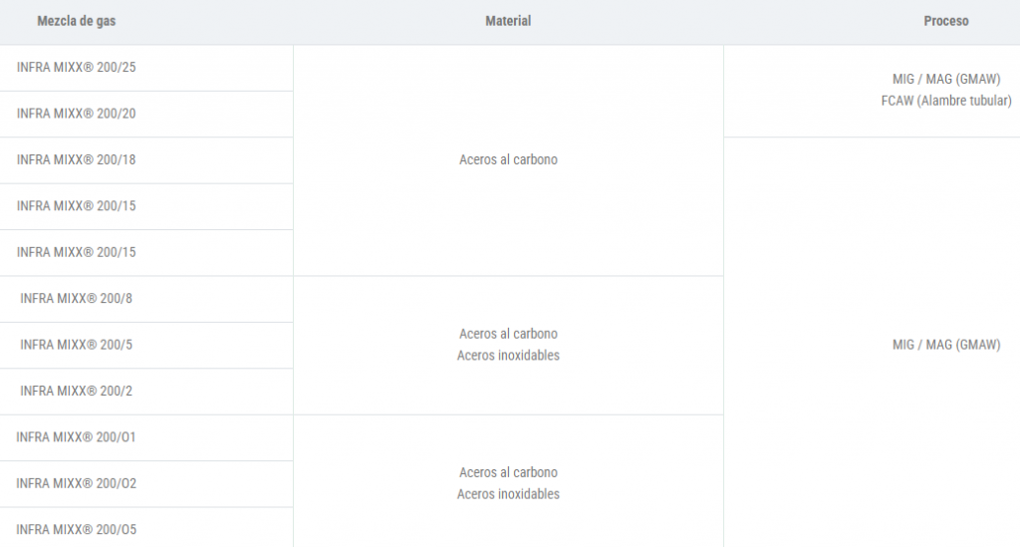
Task: Select the INFRA MIXX 200/2 row
Action: 146,392
